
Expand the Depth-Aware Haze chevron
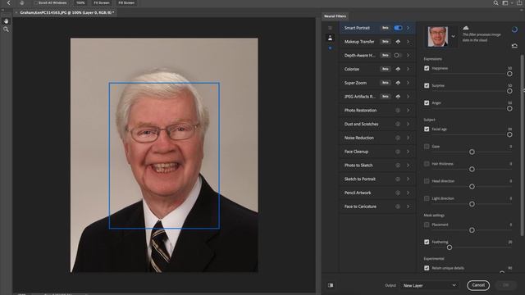[x=409, y=56]
